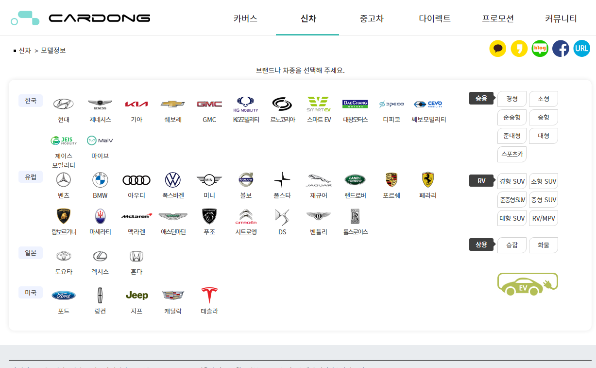Choose the Ford (포드) logo
Viewport: 596px width, 368px height.
click(64, 295)
